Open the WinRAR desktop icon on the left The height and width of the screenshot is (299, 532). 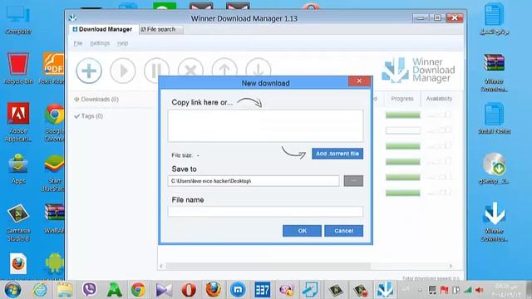coord(54,218)
